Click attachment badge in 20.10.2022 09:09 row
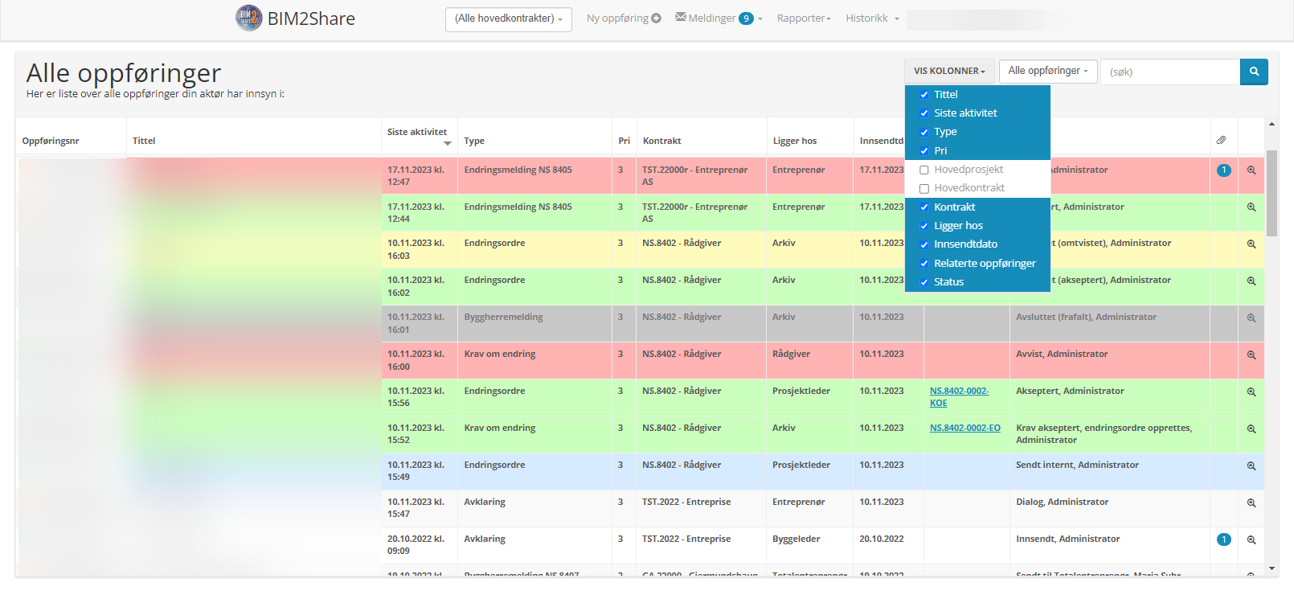Viewport: 1294px width, 607px height. pyautogui.click(x=1224, y=539)
